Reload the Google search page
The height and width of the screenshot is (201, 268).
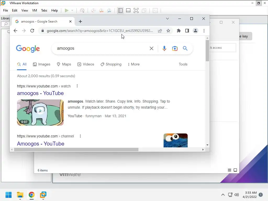pos(32,31)
